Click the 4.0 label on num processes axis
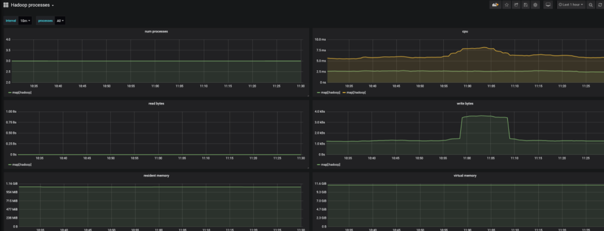This screenshot has height=231, width=604. (8, 40)
